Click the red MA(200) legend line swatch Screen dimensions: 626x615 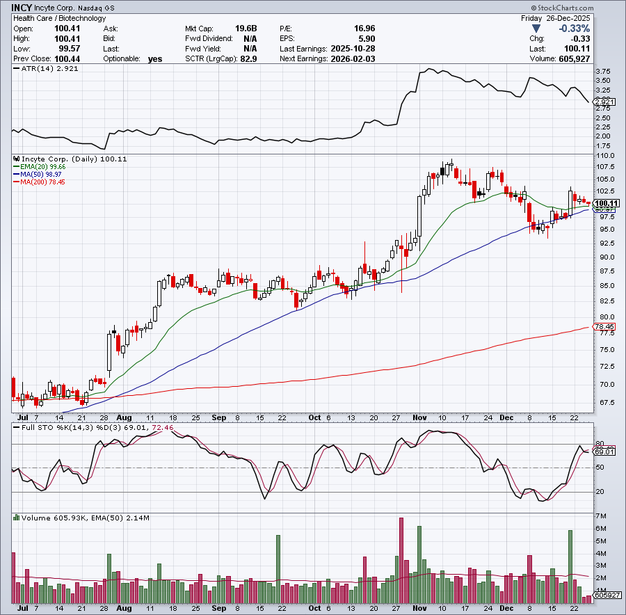17,182
